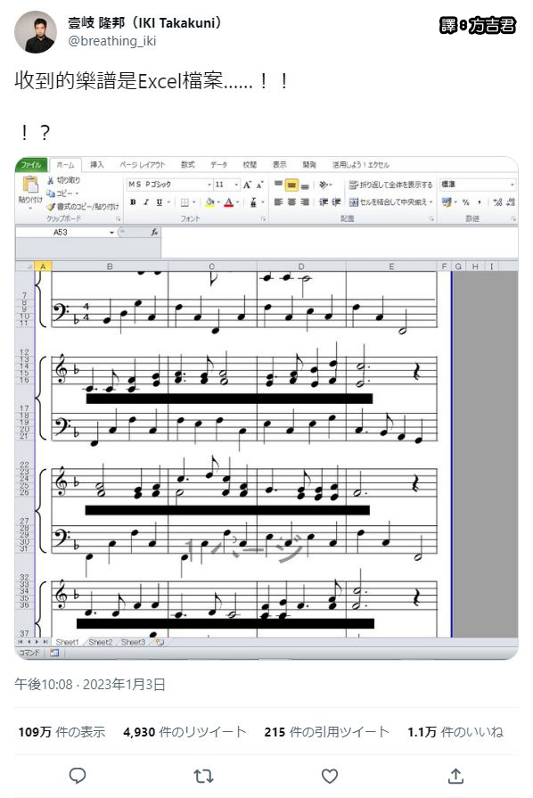Switch to Sheet3 worksheet tab
This screenshot has width=533, height=798.
tap(134, 642)
